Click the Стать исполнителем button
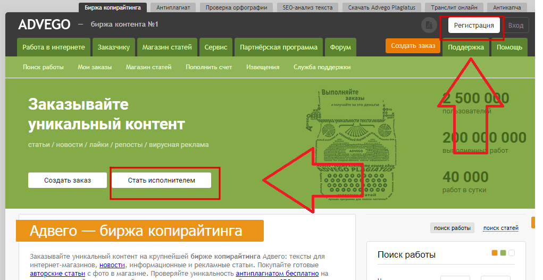This screenshot has width=543, height=280. pyautogui.click(x=161, y=180)
